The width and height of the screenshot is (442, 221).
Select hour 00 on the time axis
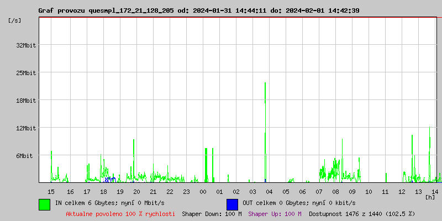click(203, 191)
